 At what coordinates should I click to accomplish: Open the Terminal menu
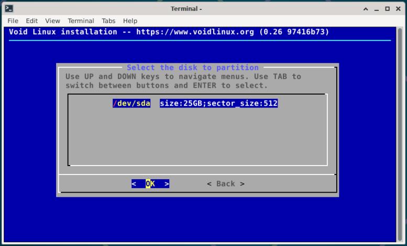(81, 21)
